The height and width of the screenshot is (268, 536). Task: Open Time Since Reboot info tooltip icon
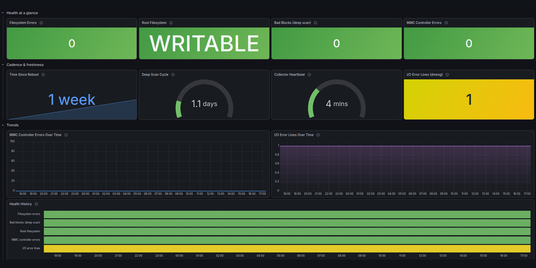pos(43,75)
